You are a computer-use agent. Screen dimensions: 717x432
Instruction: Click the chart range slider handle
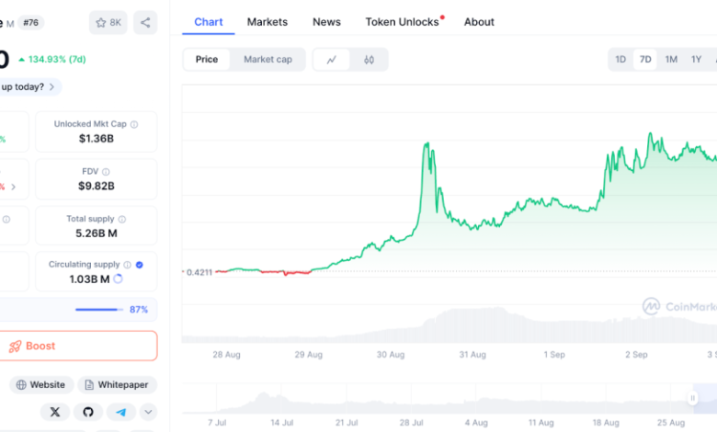point(693,397)
